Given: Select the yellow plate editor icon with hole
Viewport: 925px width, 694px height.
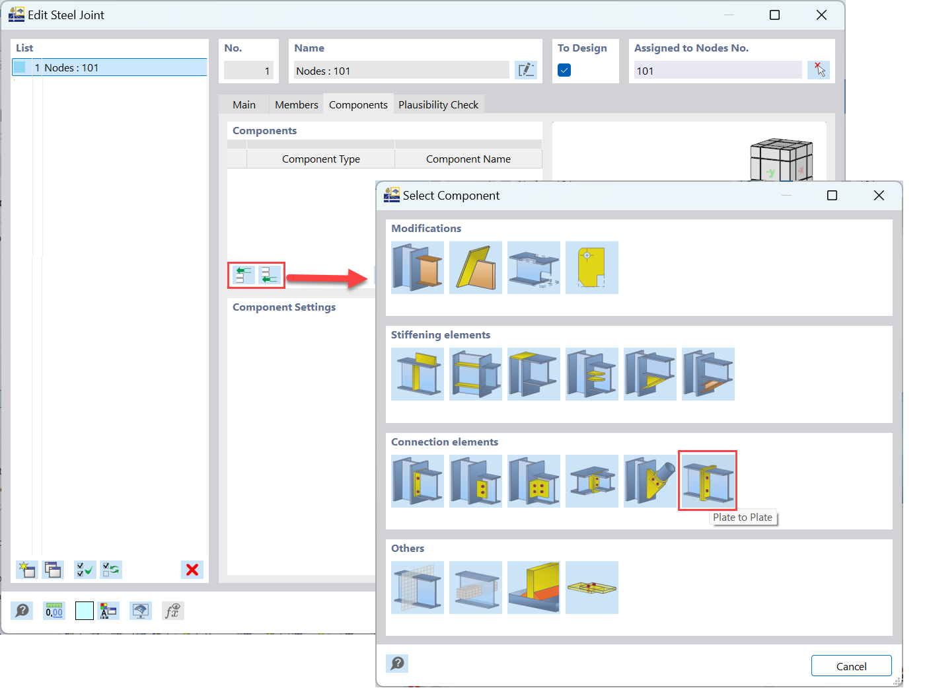Looking at the screenshot, I should [x=592, y=268].
